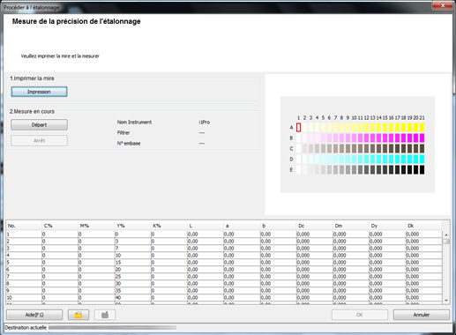Image resolution: width=456 pixels, height=335 pixels.
Task: Select the mid-gray patch E10
Action: tap(354, 169)
